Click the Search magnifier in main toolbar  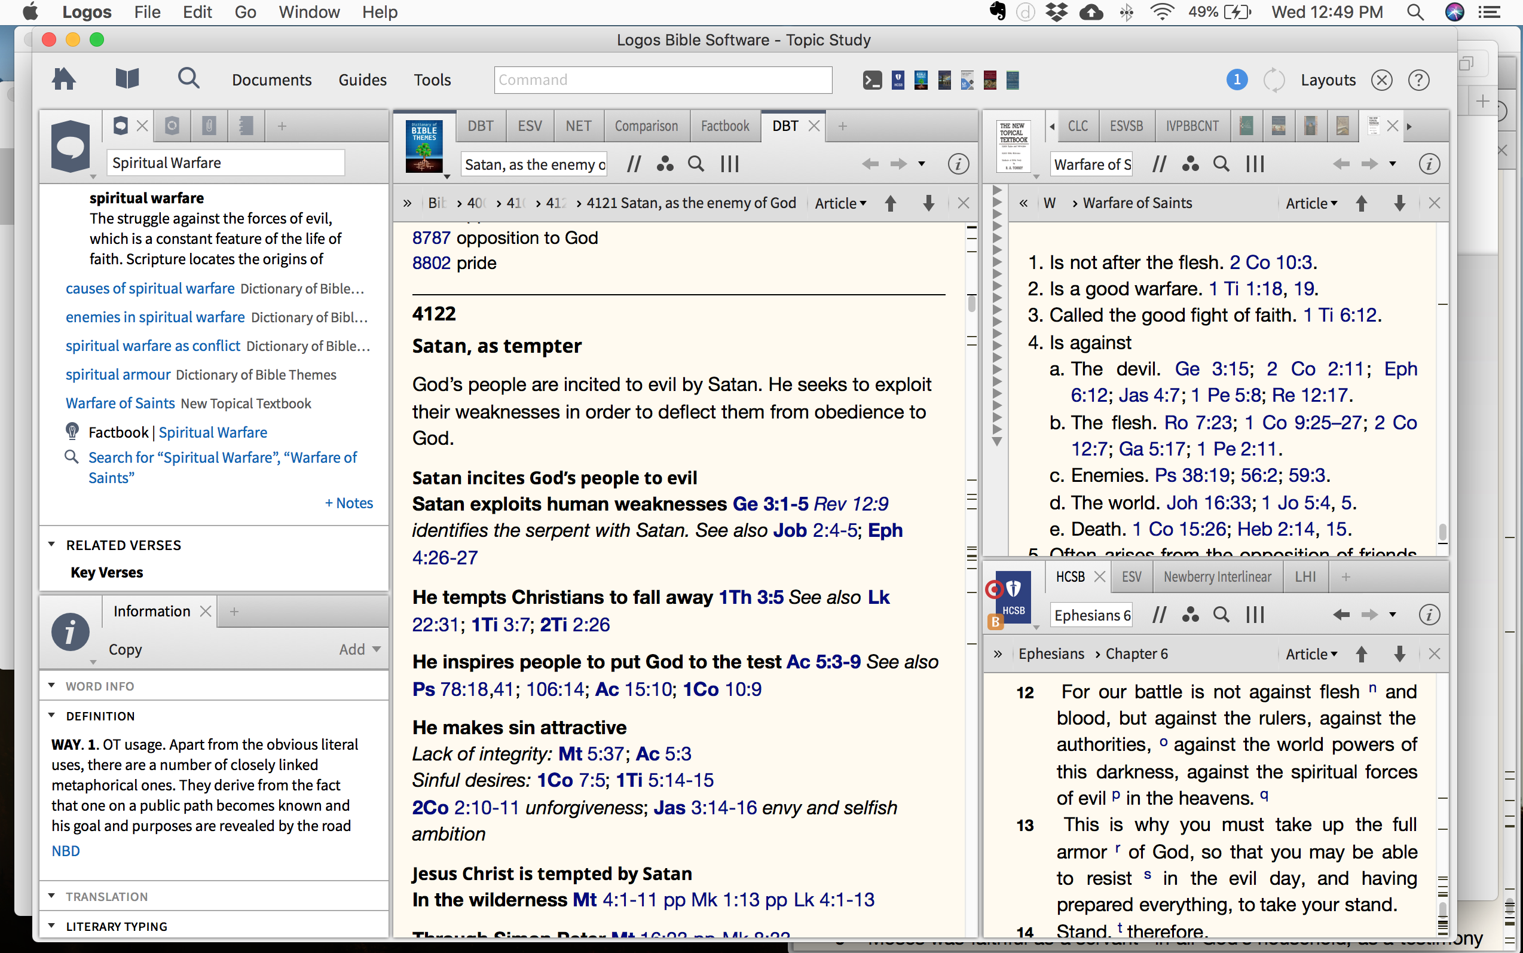point(188,80)
